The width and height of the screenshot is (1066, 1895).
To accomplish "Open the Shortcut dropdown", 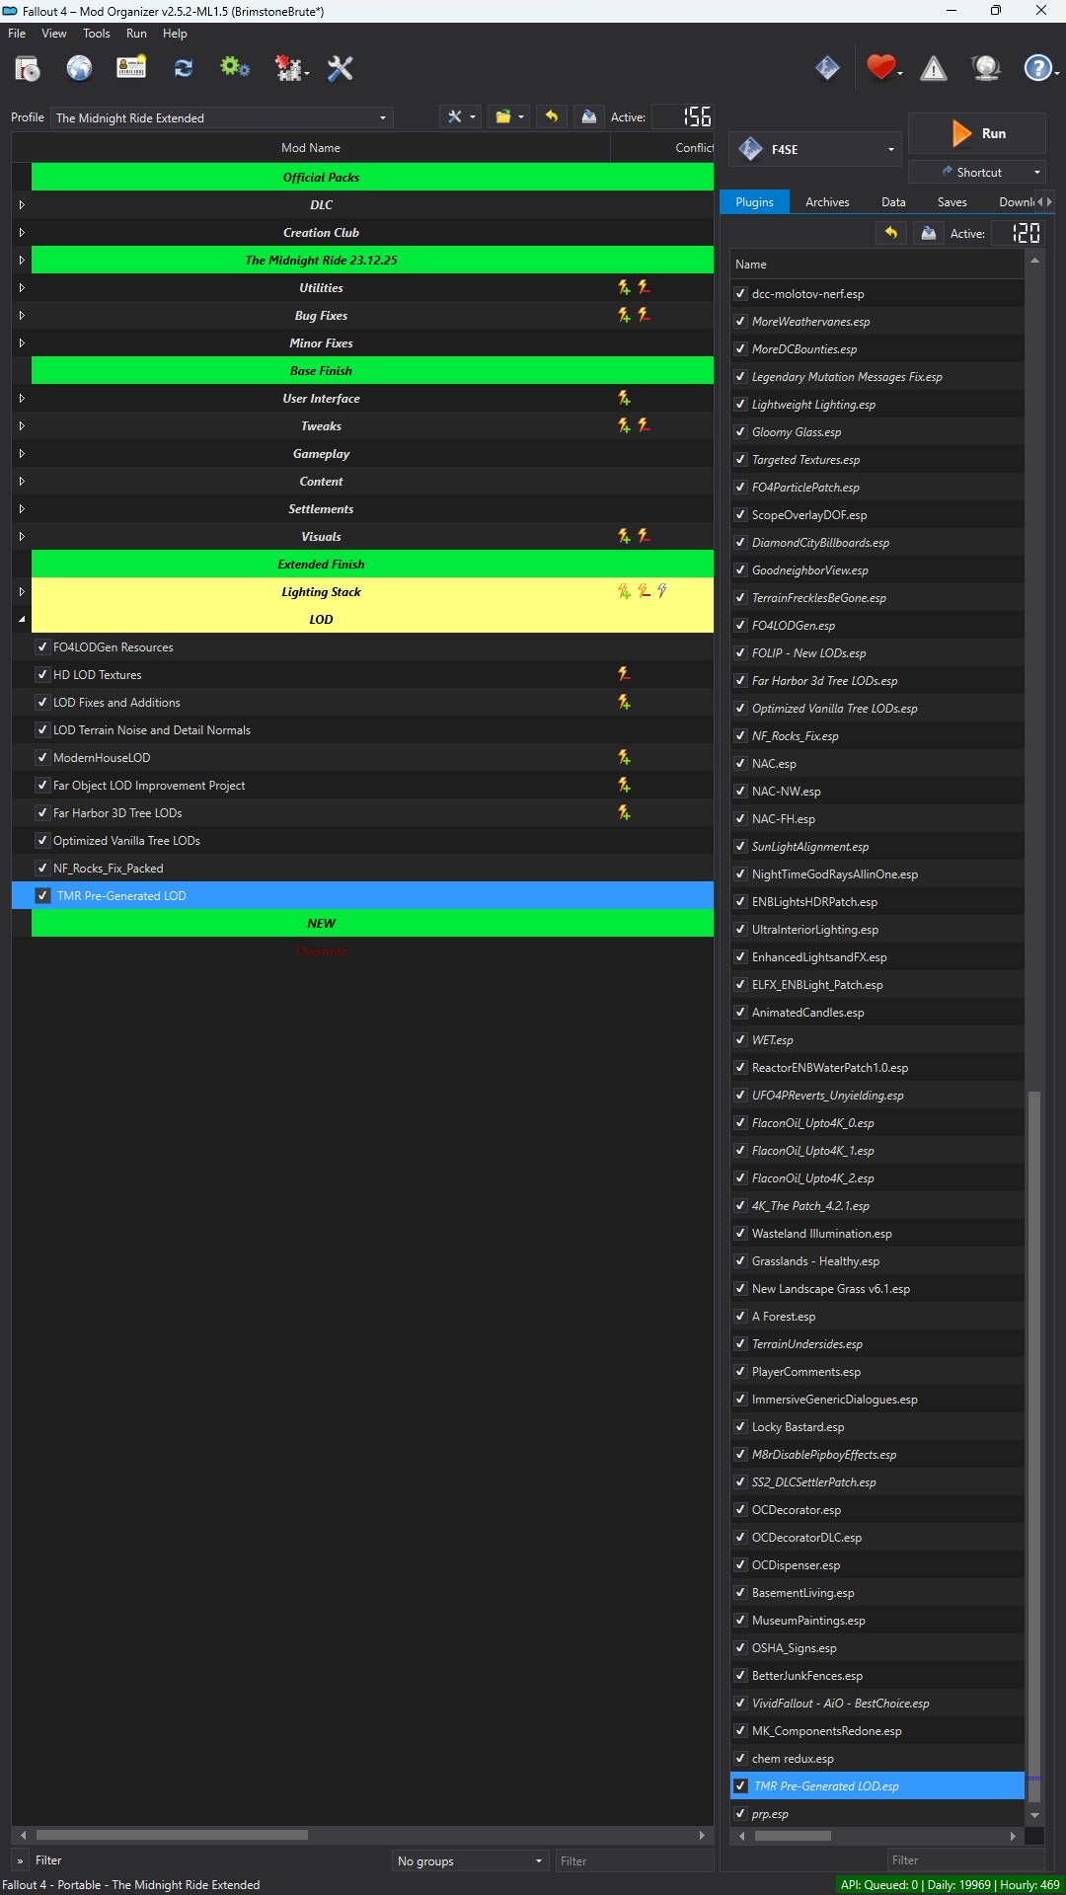I will pos(976,172).
